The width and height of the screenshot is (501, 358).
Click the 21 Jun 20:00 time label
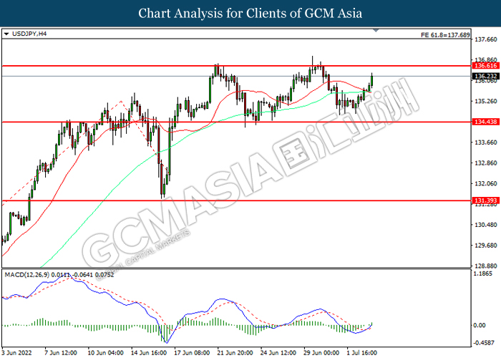coord(235,353)
